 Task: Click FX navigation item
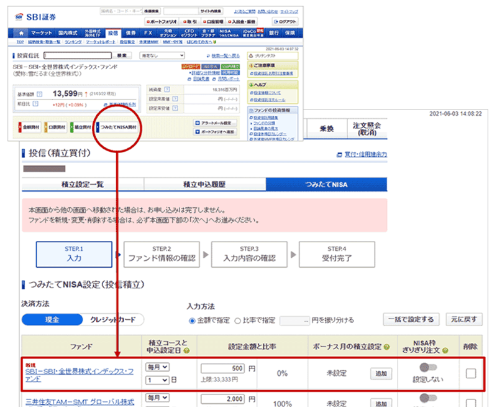tap(148, 33)
